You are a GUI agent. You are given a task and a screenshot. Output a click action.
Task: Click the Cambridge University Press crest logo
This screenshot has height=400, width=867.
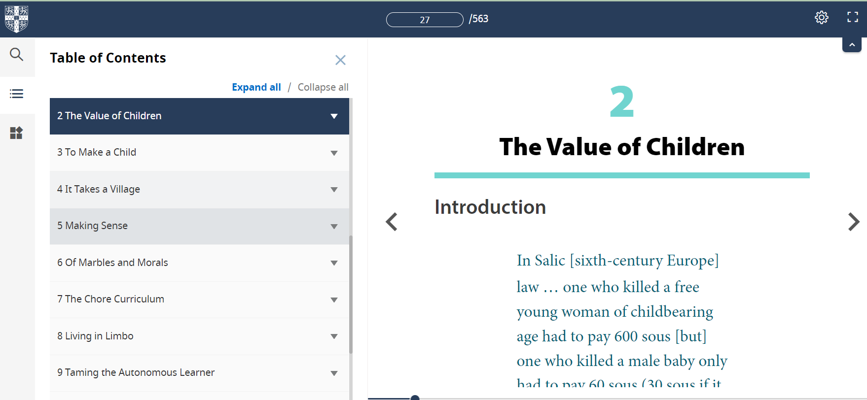tap(16, 19)
